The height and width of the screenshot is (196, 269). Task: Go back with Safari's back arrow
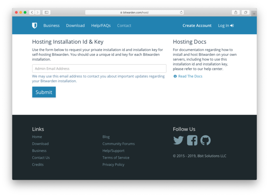pos(32,12)
